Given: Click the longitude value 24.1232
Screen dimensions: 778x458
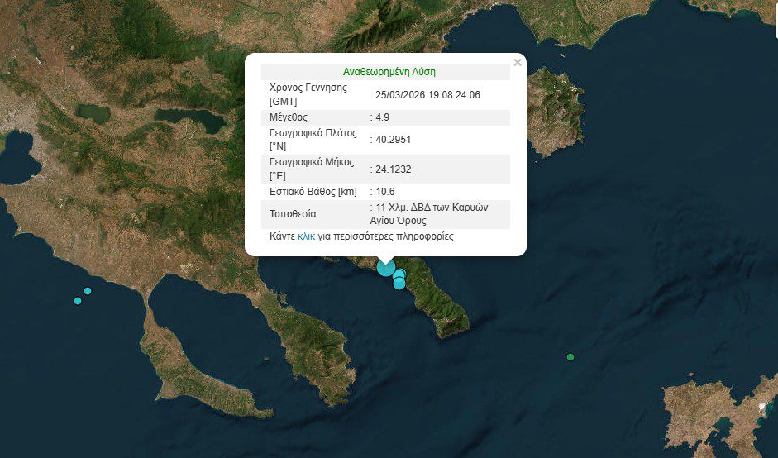Looking at the screenshot, I should [393, 169].
